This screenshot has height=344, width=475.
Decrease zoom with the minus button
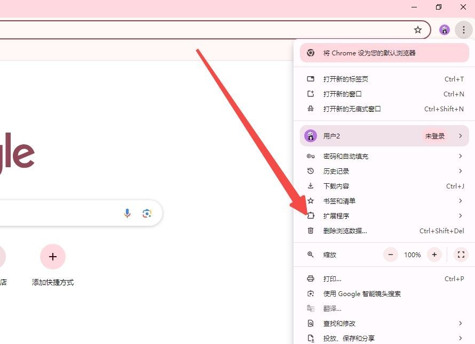point(391,255)
